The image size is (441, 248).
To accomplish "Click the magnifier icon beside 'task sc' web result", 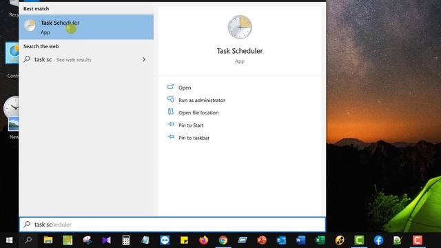I will click(x=27, y=59).
